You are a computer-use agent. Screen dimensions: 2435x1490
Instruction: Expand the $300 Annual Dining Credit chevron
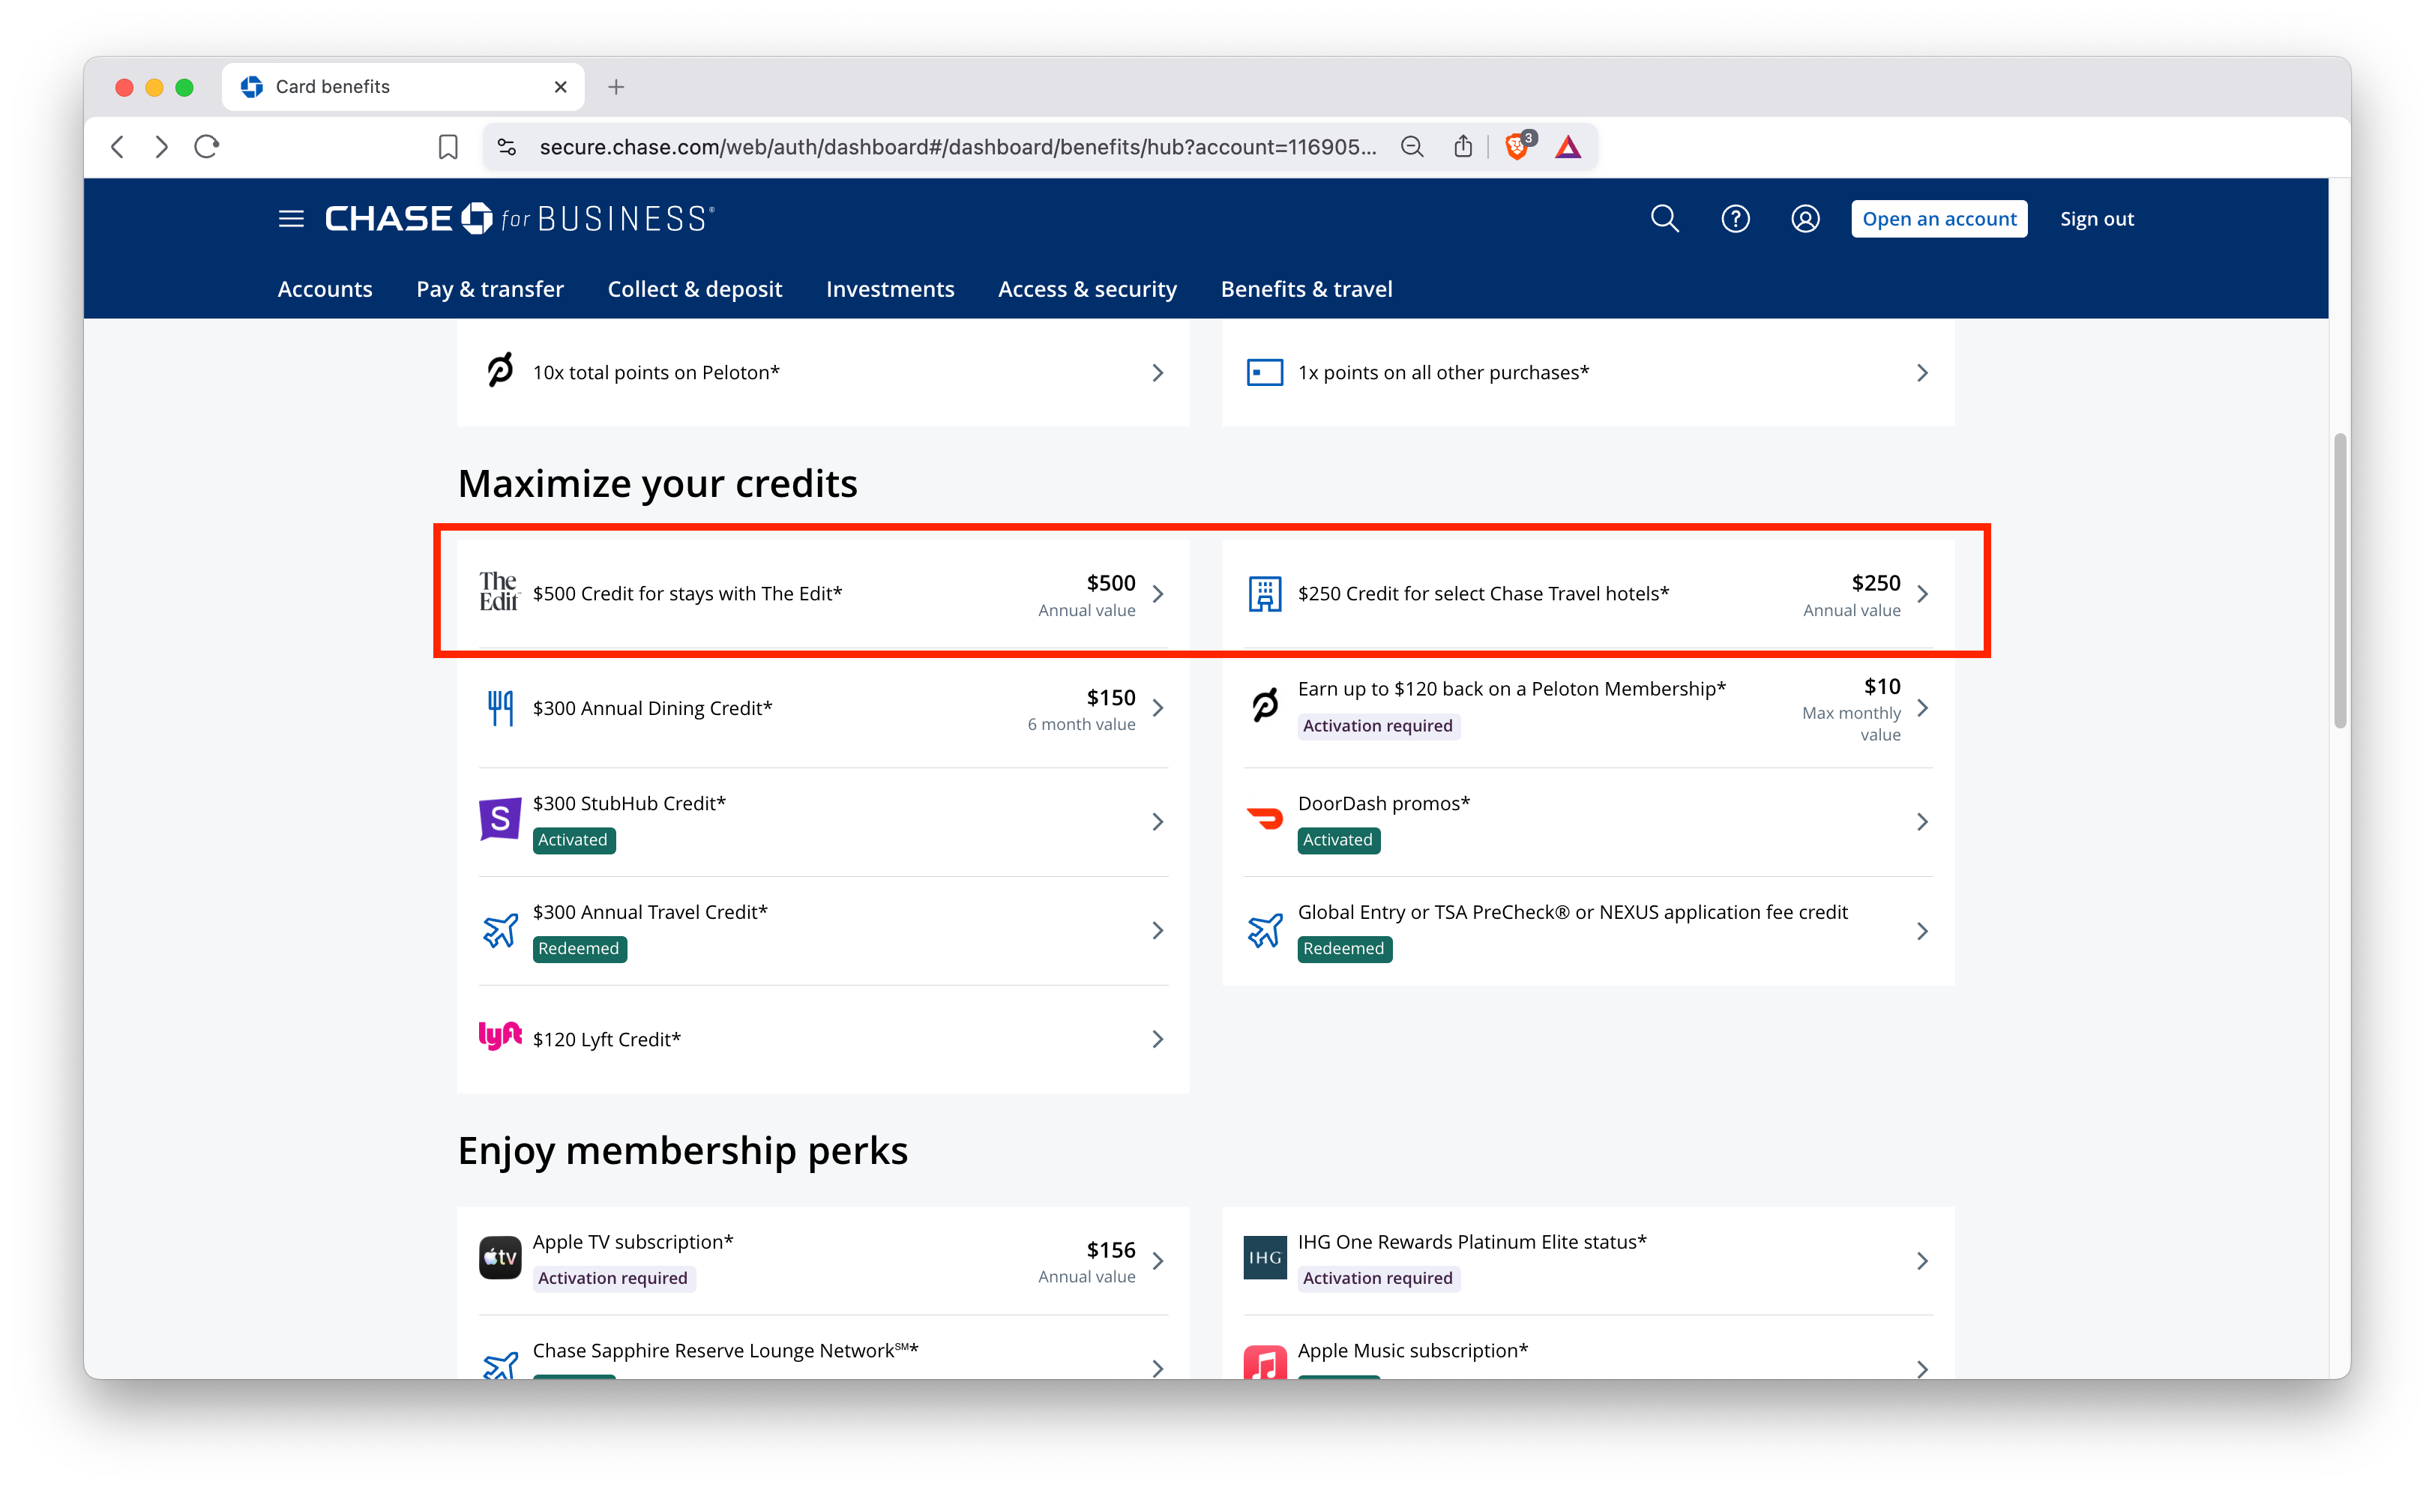point(1158,708)
